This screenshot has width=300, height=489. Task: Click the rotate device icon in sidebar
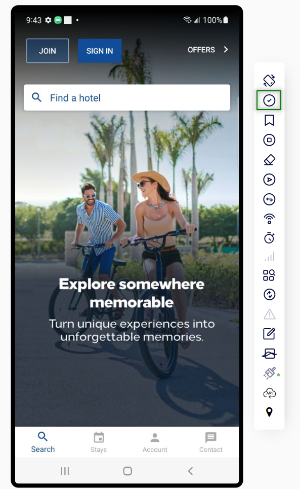tap(269, 81)
